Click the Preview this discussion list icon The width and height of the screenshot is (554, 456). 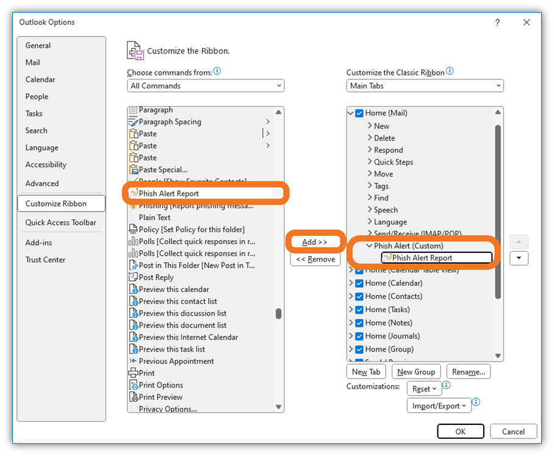click(x=134, y=313)
